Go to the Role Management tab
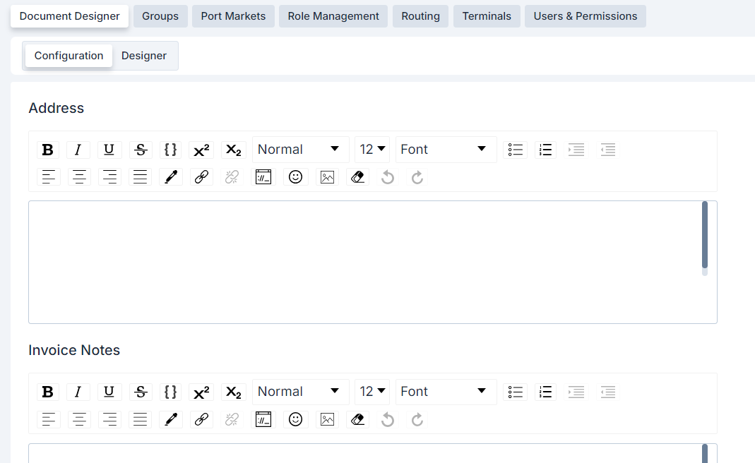Screen dimensions: 755x463 [x=333, y=16]
